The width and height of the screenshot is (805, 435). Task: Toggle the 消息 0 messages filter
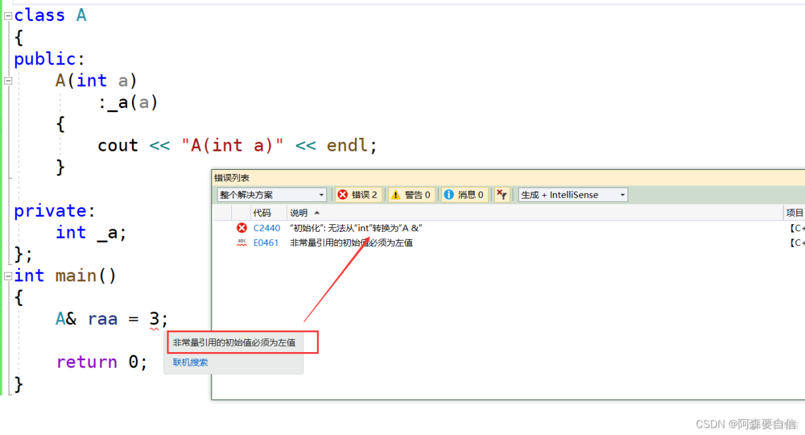(464, 195)
